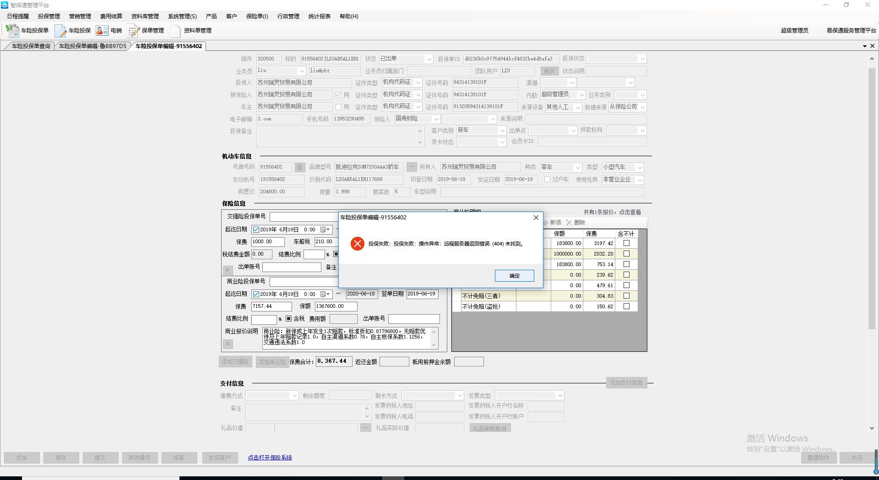Screen dimensions: 879x480
Task: Expand the 状态 dropdown showing 已出单
Action: (429, 59)
